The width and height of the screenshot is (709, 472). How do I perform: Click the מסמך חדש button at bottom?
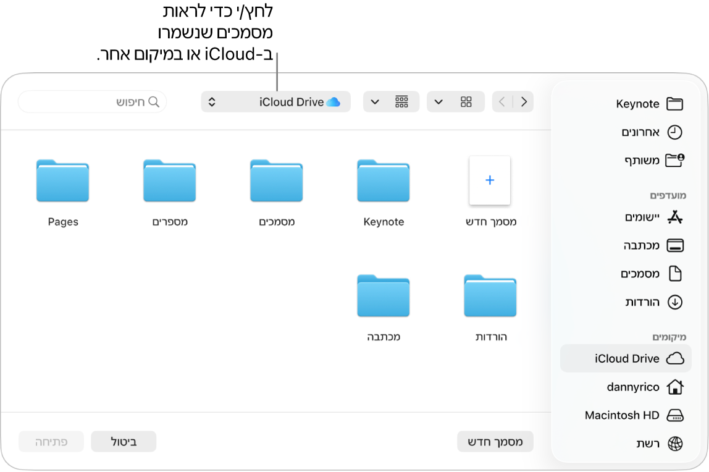(495, 441)
